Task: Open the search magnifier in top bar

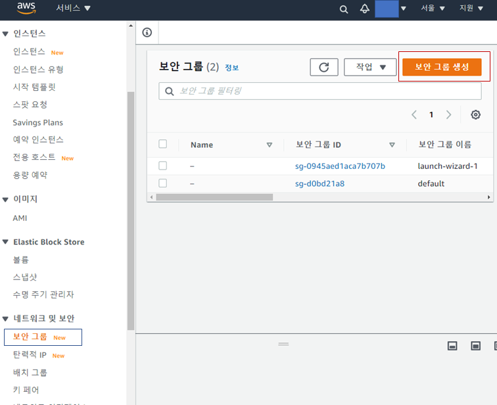Action: click(344, 9)
